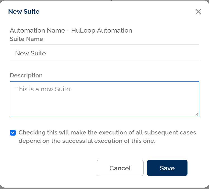Click the Automation Name - HuLoop Automation text

click(x=71, y=30)
